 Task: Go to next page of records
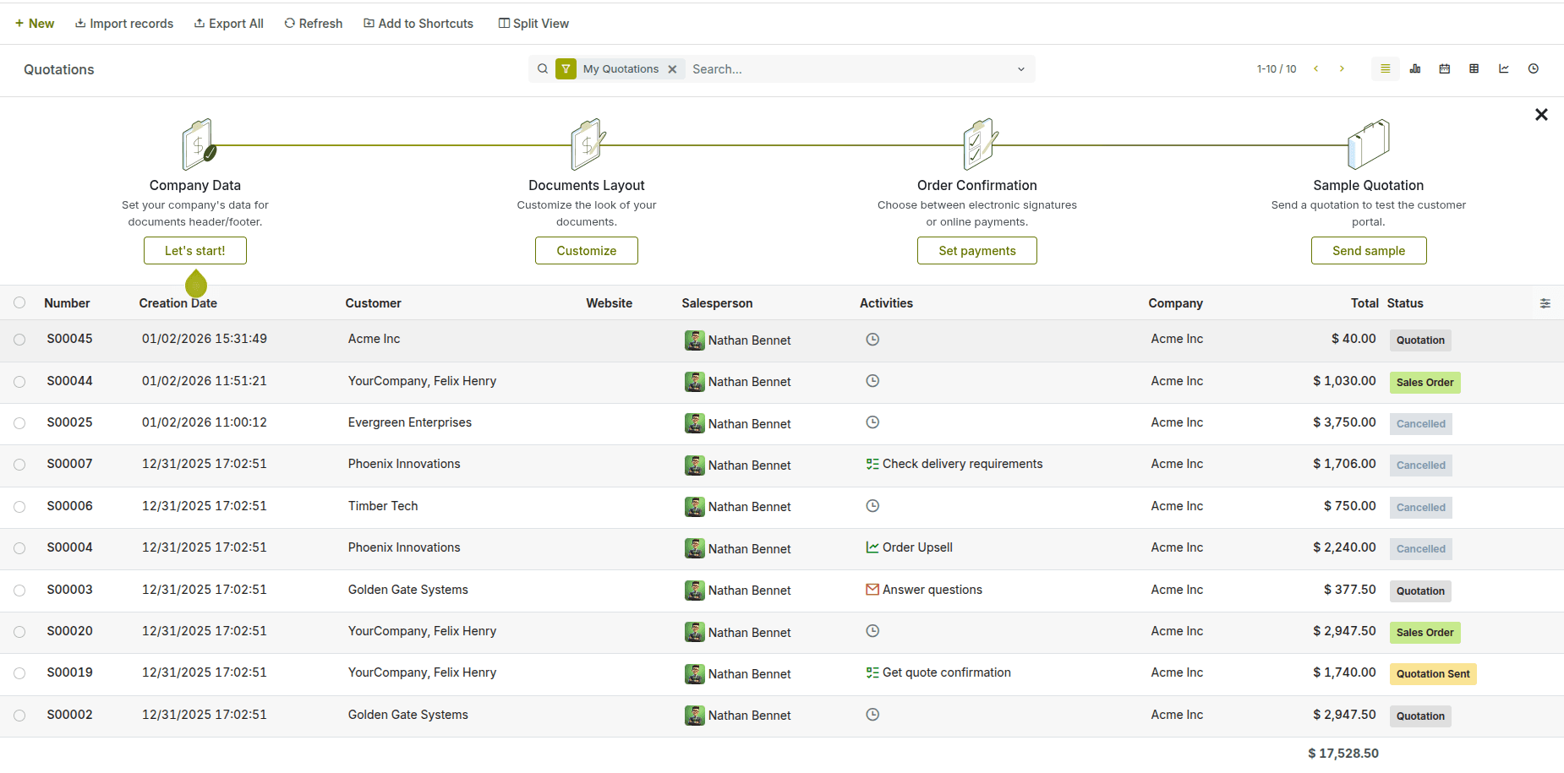(1342, 69)
